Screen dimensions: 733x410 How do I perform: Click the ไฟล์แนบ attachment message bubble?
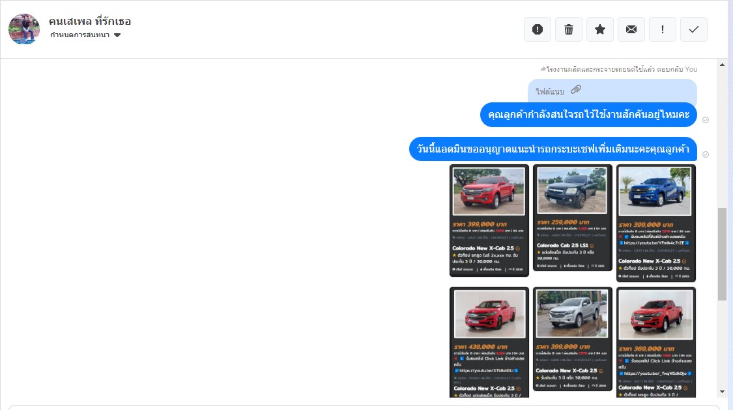612,91
